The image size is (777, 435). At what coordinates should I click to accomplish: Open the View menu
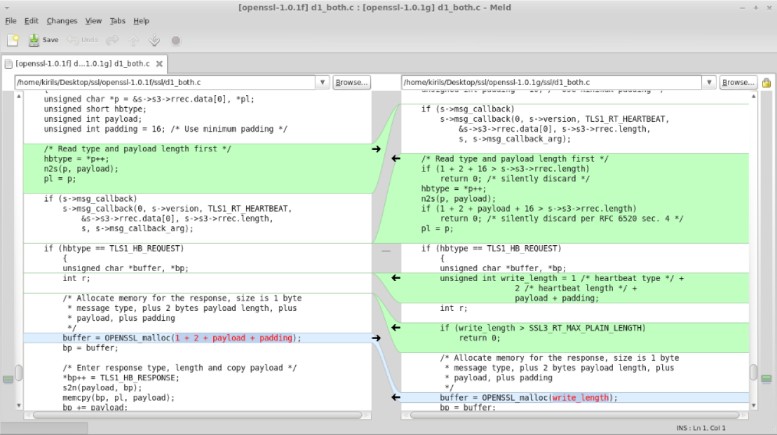click(93, 21)
